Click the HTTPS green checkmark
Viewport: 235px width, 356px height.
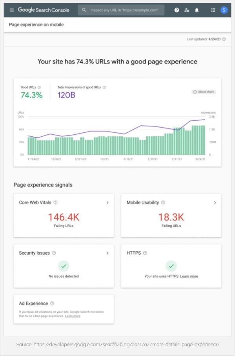(171, 266)
